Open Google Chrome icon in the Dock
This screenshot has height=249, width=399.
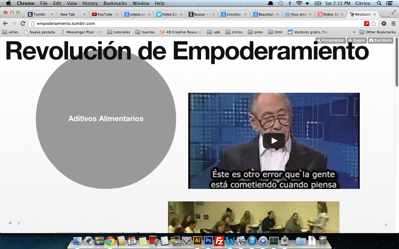click(110, 241)
